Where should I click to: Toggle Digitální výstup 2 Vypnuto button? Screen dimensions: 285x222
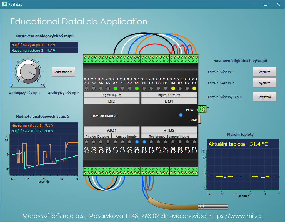[265, 83]
